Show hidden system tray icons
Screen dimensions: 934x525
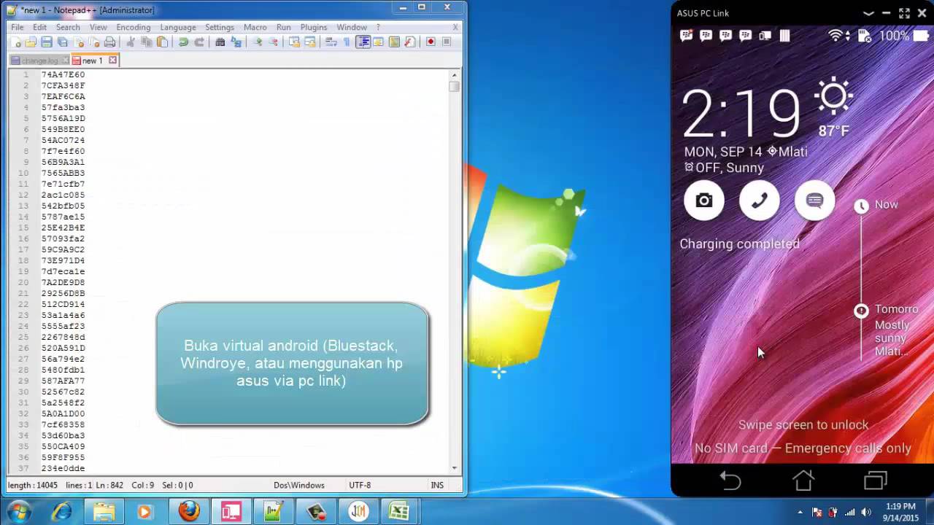tap(800, 512)
